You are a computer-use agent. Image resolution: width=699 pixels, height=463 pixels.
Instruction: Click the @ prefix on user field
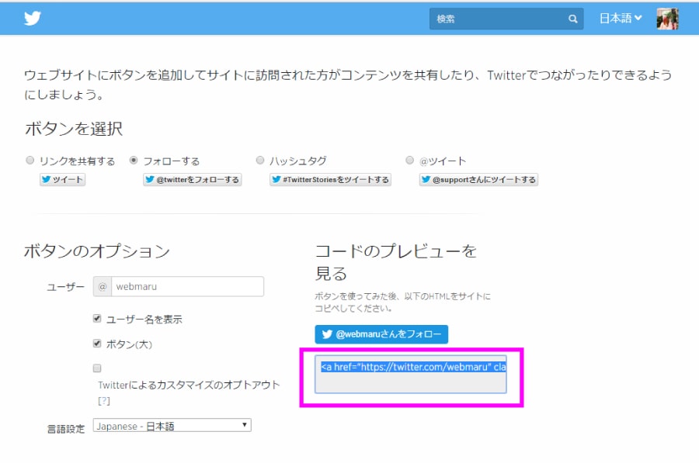tap(103, 286)
